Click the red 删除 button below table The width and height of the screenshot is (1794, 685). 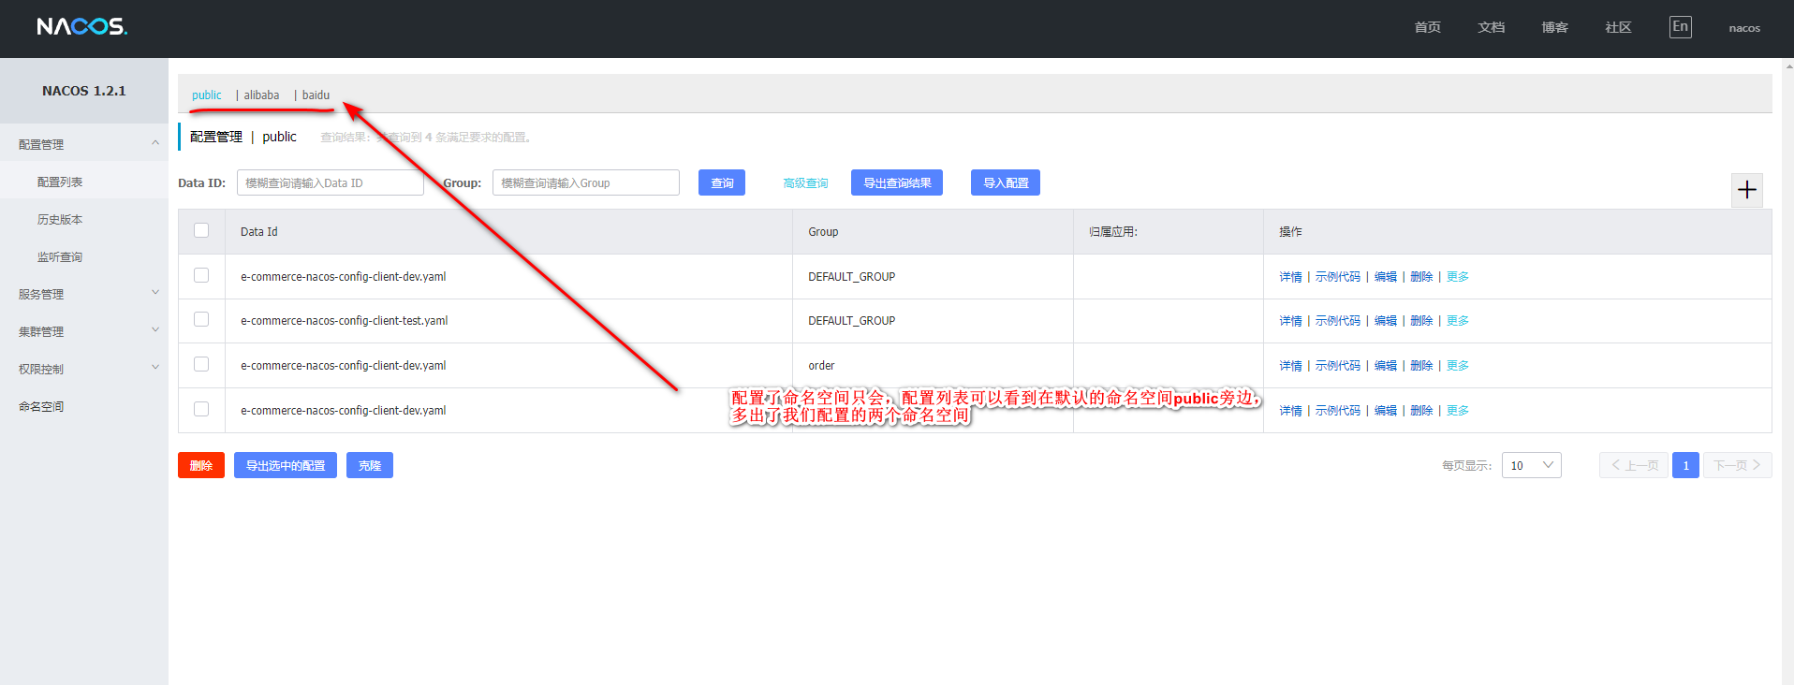pyautogui.click(x=201, y=465)
